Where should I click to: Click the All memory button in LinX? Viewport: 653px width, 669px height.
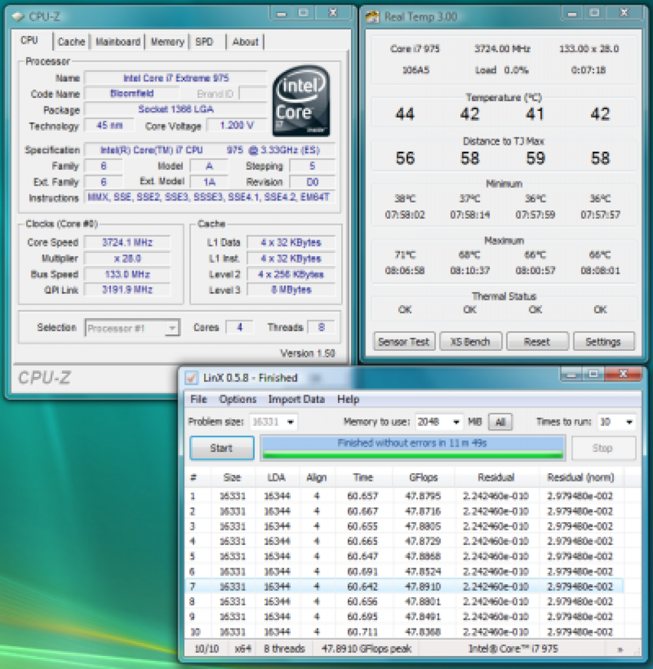500,422
